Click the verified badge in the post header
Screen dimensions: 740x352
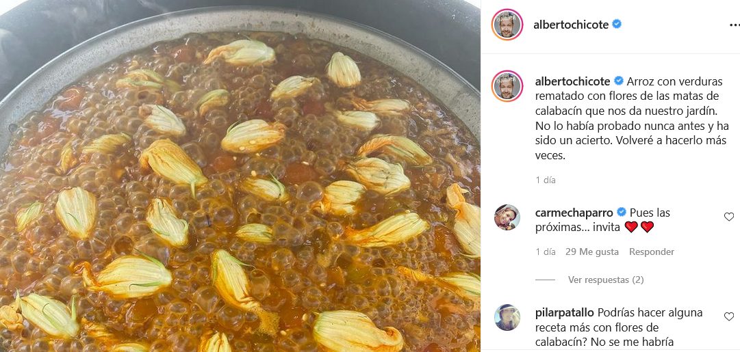pyautogui.click(x=617, y=25)
